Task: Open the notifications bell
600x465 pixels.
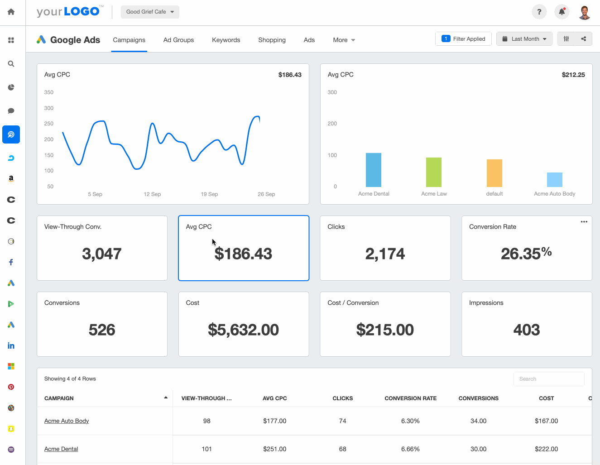Action: pos(562,12)
